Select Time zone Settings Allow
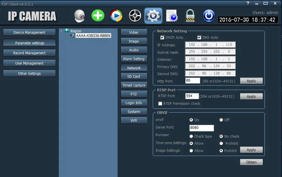Image resolution: width=282 pixels, height=177 pixels. coord(191,144)
